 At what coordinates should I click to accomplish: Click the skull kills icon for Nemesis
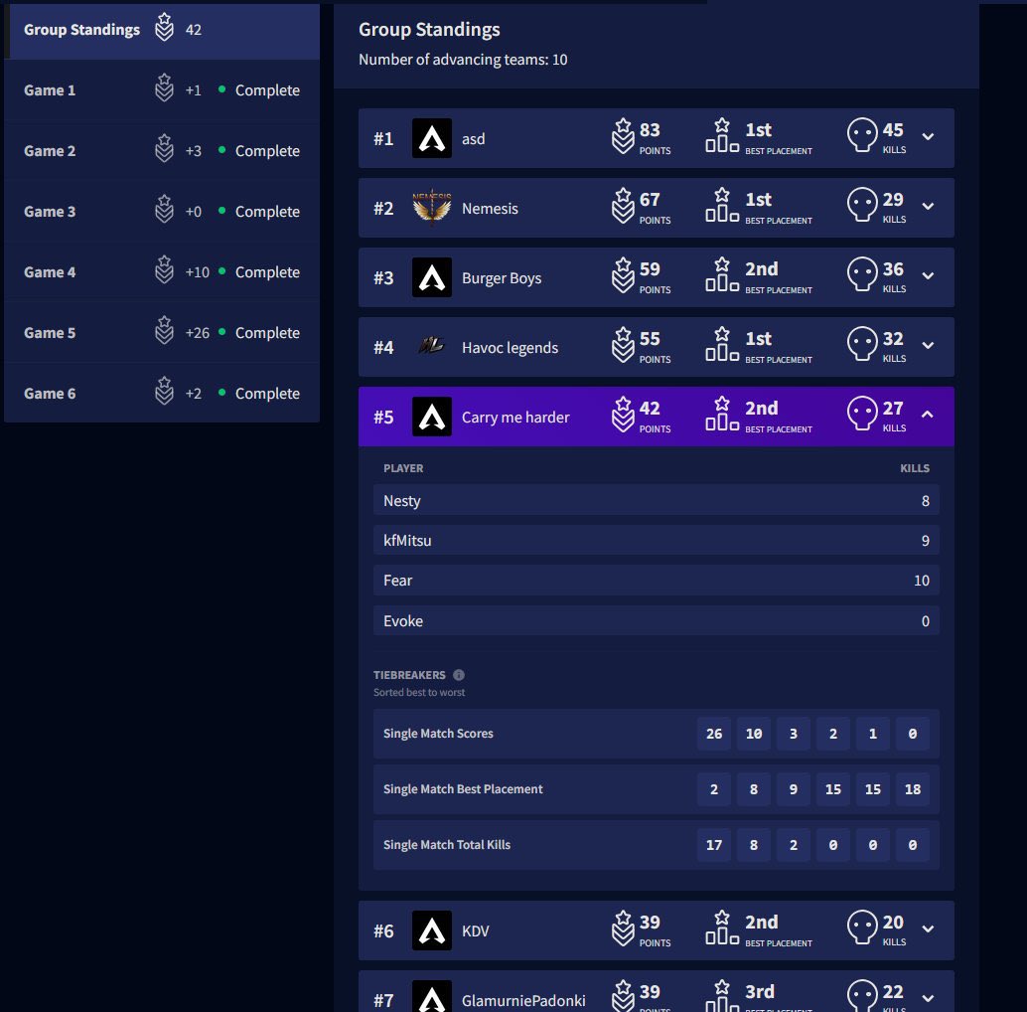[x=862, y=205]
